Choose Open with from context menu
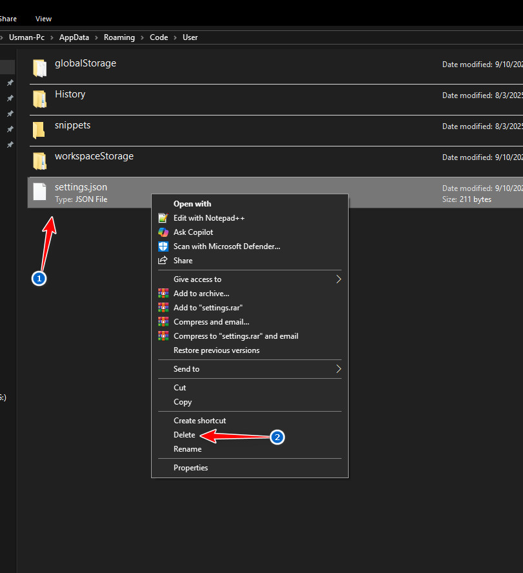 tap(192, 204)
